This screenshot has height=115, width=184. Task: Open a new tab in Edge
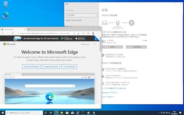29,29
